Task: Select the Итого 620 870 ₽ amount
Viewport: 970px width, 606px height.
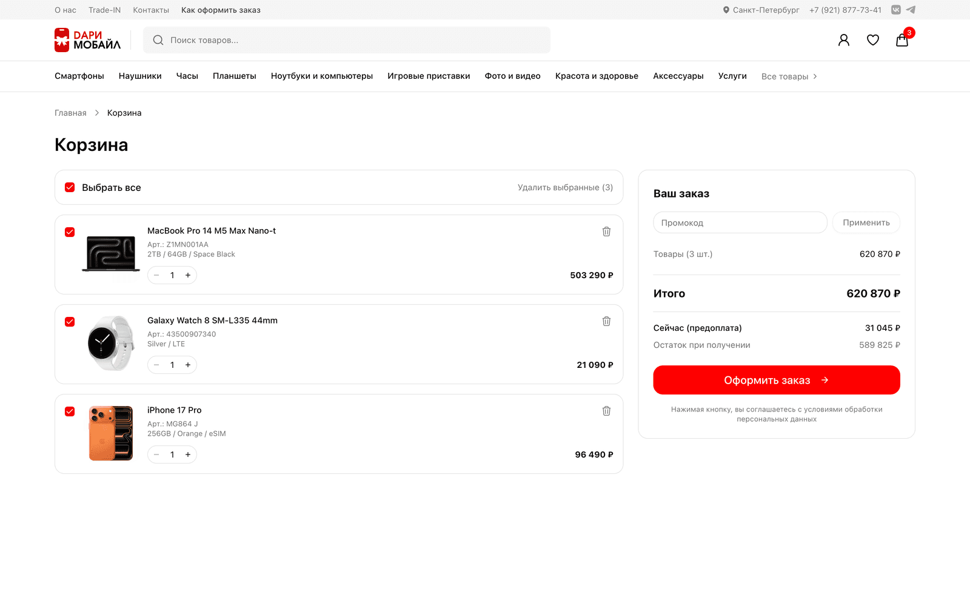Action: [x=874, y=293]
